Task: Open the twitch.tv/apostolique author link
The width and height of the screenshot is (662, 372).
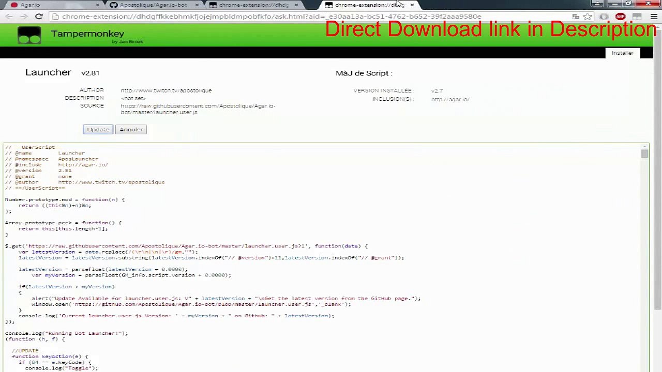Action: (166, 90)
